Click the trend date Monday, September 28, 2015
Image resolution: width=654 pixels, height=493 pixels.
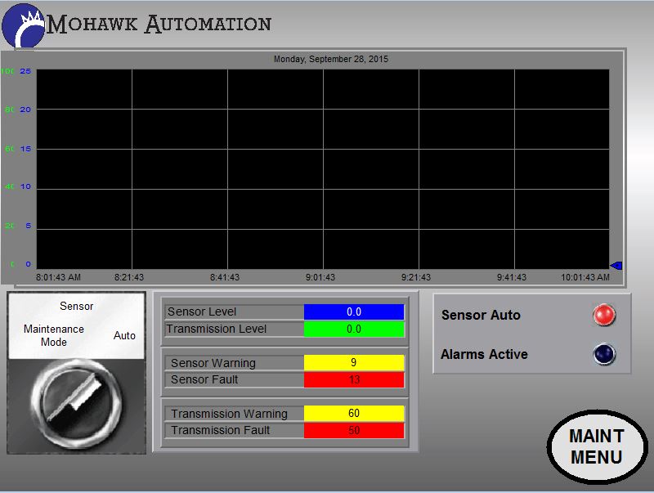pyautogui.click(x=331, y=59)
